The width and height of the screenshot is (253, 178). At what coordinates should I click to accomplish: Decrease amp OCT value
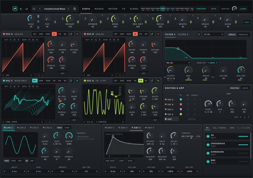click(241, 117)
